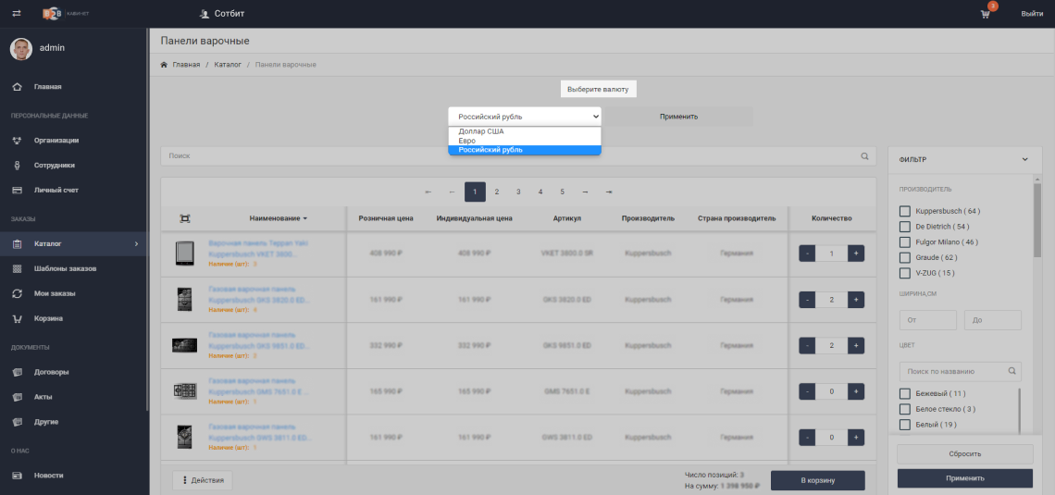This screenshot has height=495, width=1055.
Task: Open Шаблоны заказов in sidebar
Action: click(65, 269)
